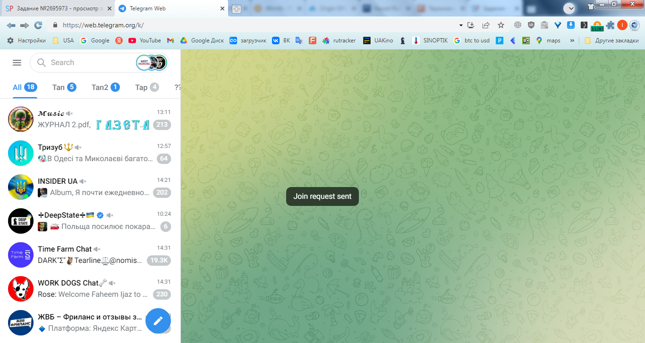The height and width of the screenshot is (343, 645).
Task: Open WORK DOGS Chat
Action: (90, 289)
